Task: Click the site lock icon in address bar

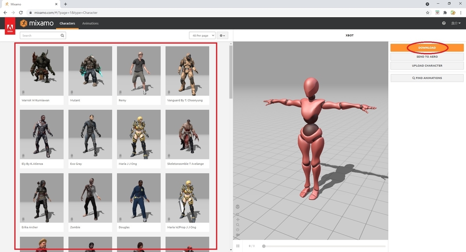Action: pyautogui.click(x=31, y=12)
